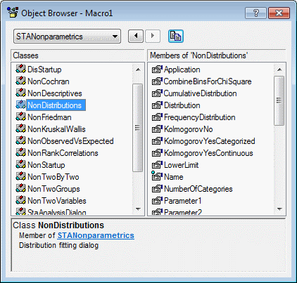This screenshot has height=283, width=297.
Task: Select the CombineBinsForChiSquare member name
Action: pyautogui.click(x=208, y=81)
